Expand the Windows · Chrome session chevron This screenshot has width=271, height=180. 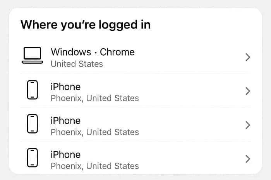pyautogui.click(x=248, y=57)
